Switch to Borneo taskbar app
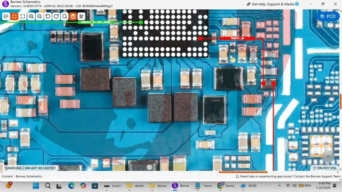Image resolution: width=342 pixels, height=192 pixels. tap(181, 186)
